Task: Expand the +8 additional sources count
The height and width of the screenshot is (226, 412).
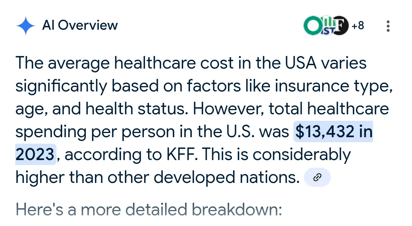Action: coord(358,26)
